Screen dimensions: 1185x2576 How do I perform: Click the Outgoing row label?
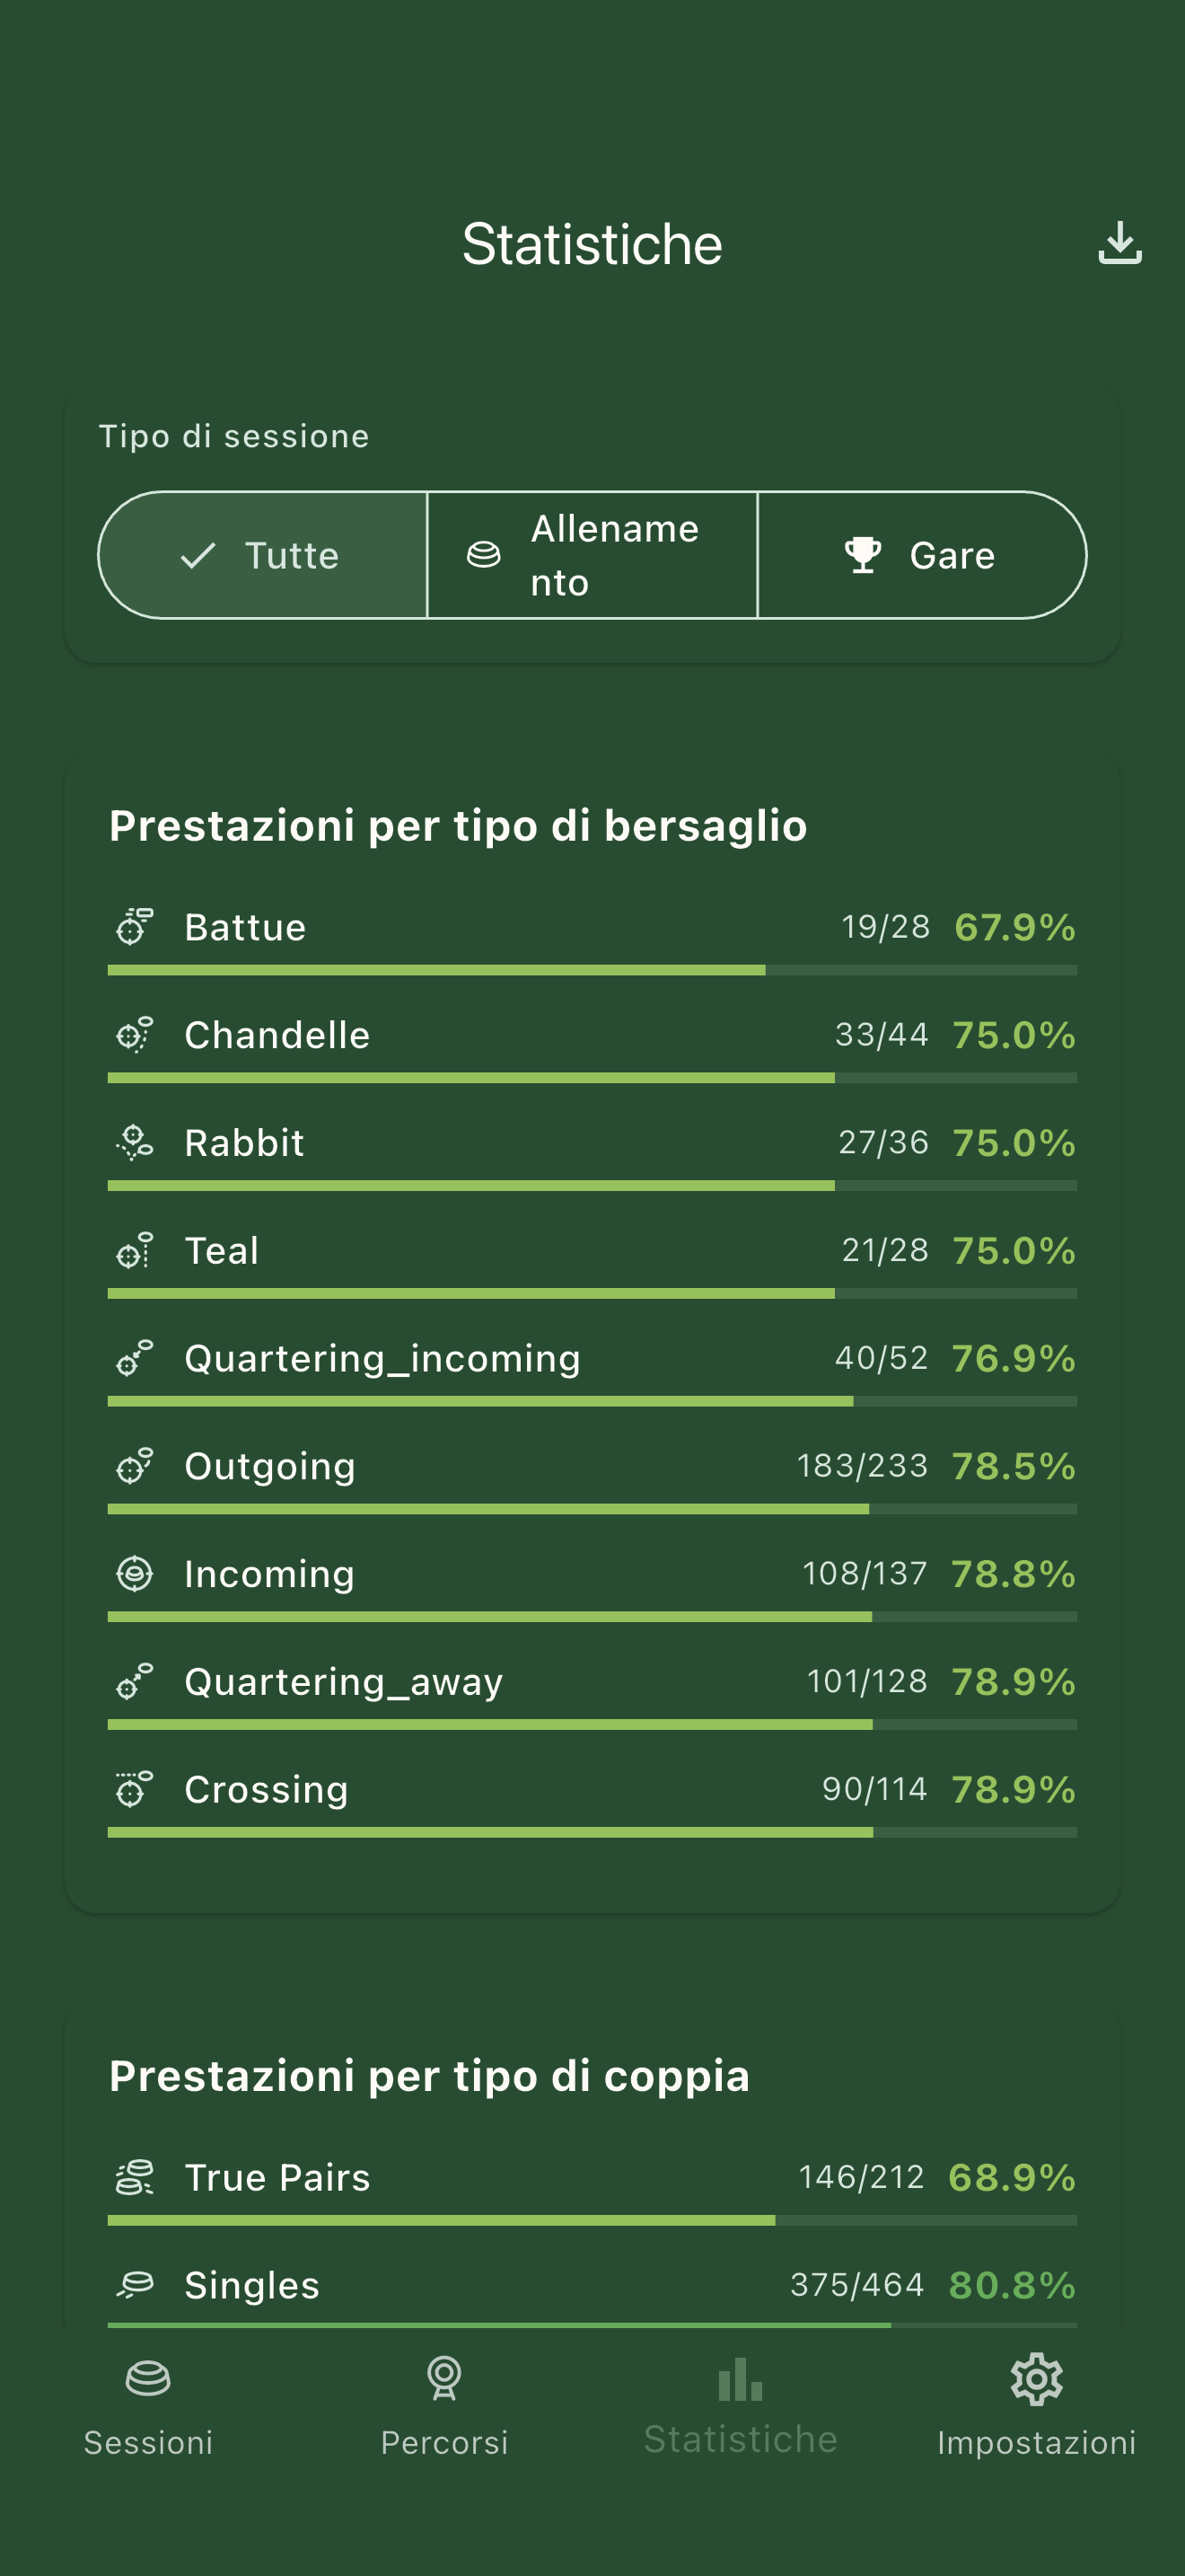pos(268,1464)
